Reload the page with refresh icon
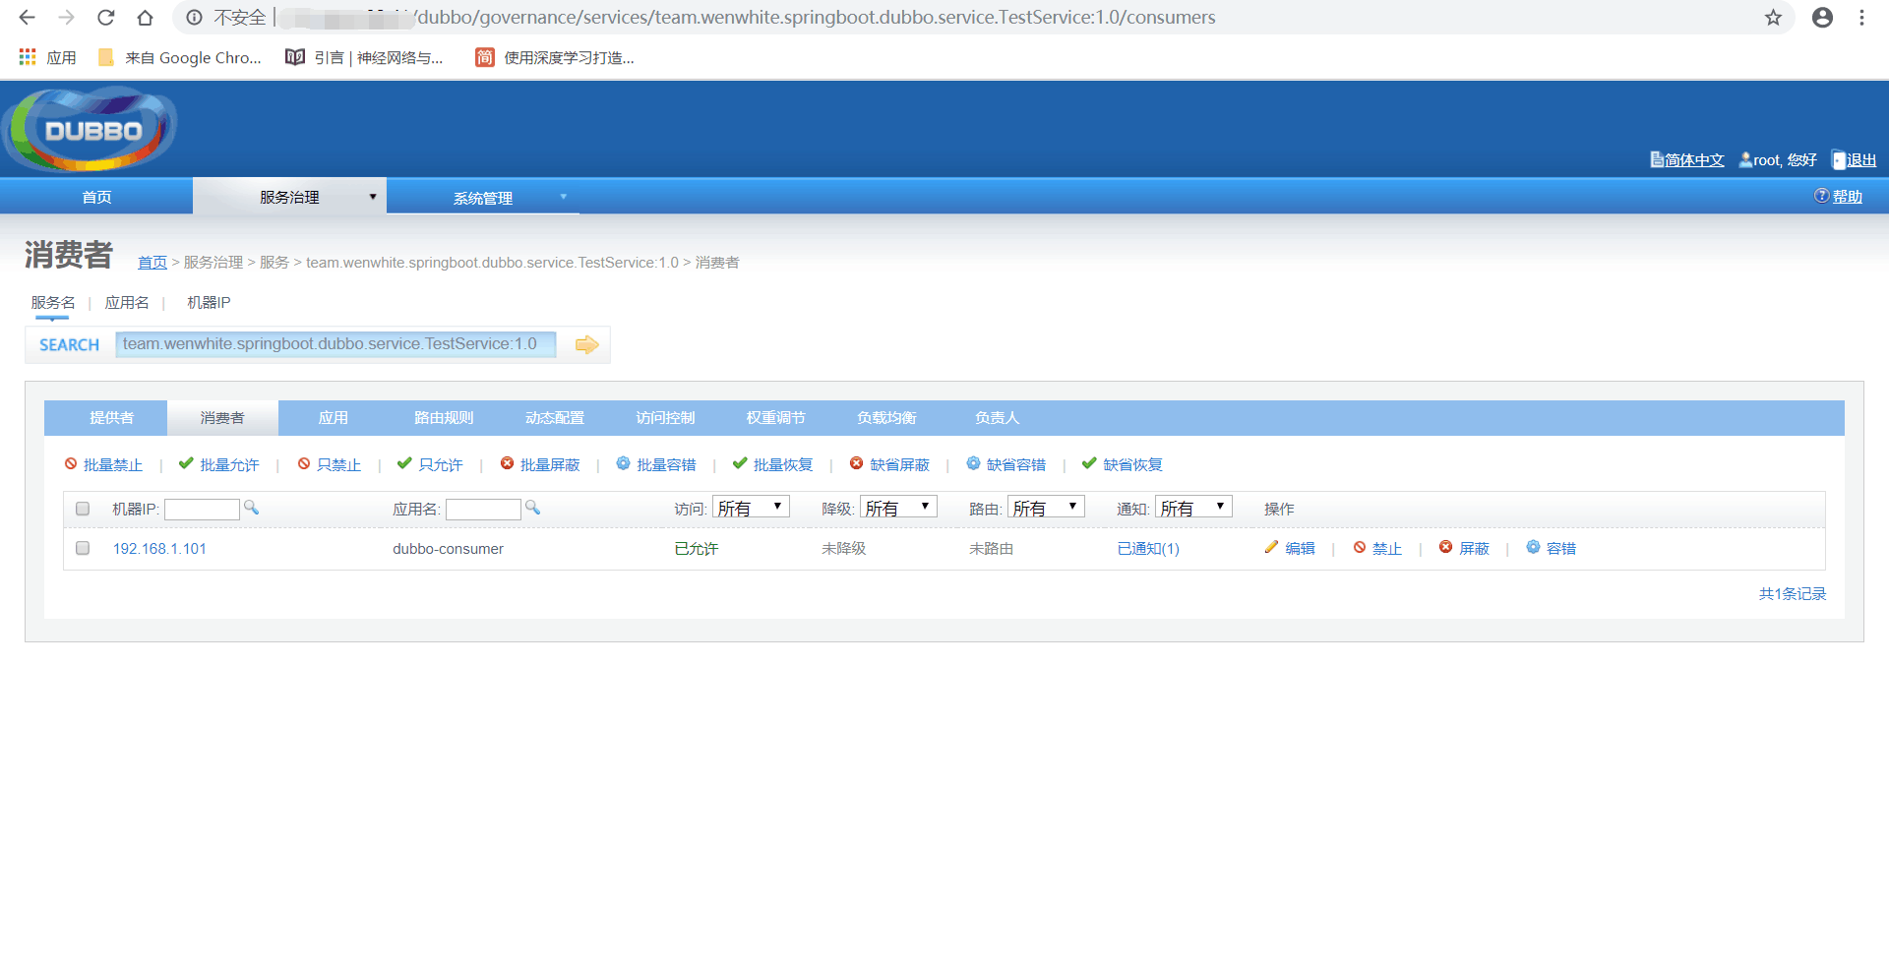 [x=105, y=18]
